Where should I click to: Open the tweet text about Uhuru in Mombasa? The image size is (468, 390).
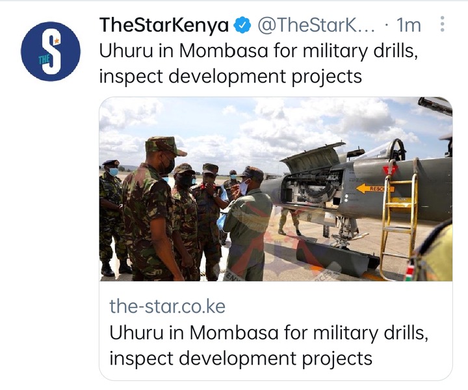[x=259, y=64]
